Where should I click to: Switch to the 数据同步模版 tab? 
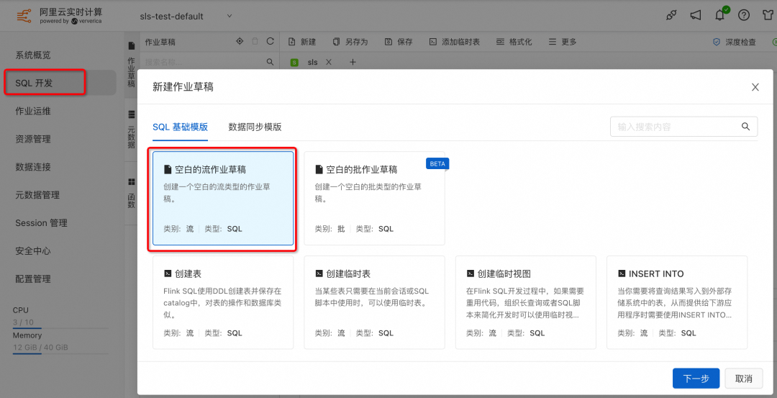[255, 127]
